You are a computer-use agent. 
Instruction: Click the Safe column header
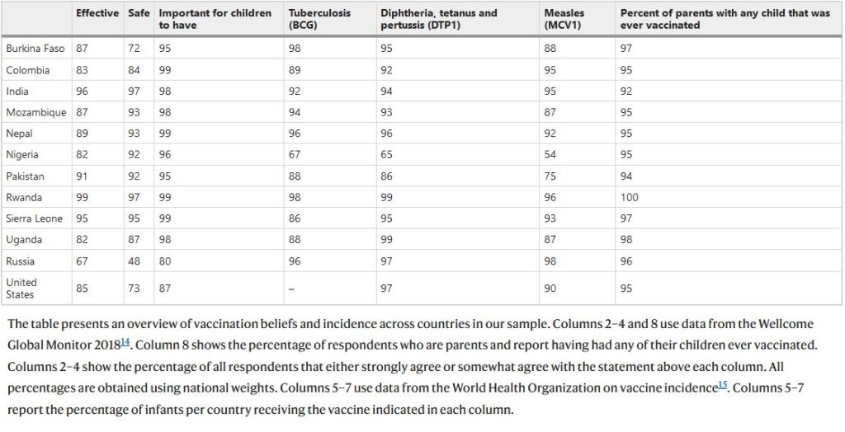[x=139, y=14]
